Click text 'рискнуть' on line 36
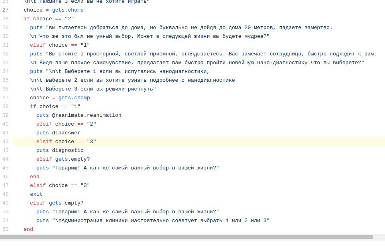385x246 pixels. (140, 89)
